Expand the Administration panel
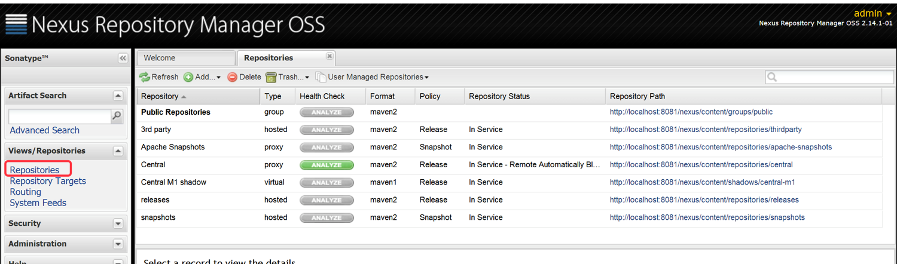897x264 pixels. point(118,244)
